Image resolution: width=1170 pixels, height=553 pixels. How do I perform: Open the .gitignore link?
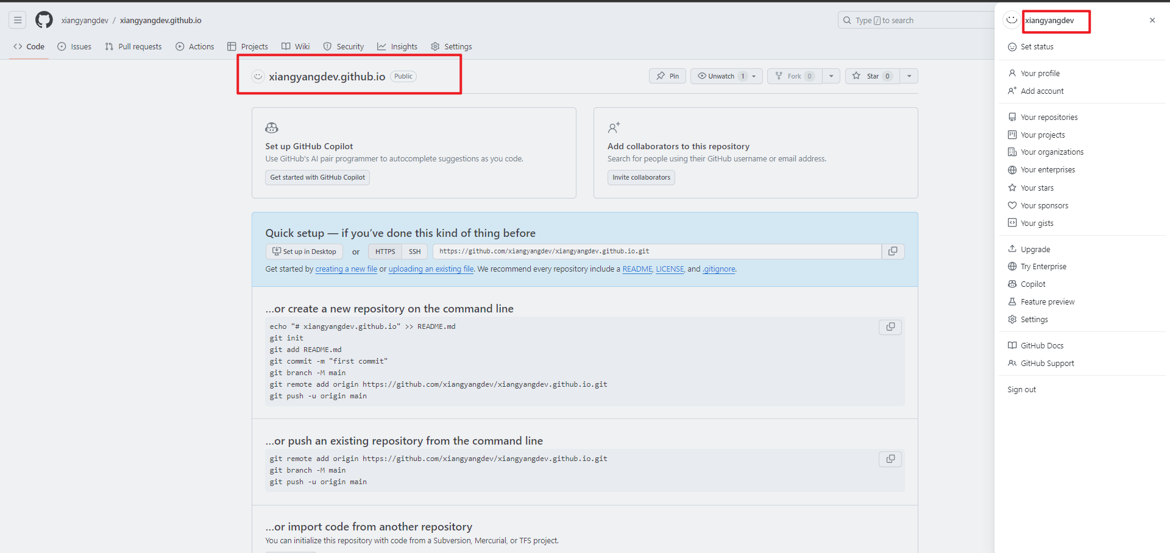pos(719,269)
